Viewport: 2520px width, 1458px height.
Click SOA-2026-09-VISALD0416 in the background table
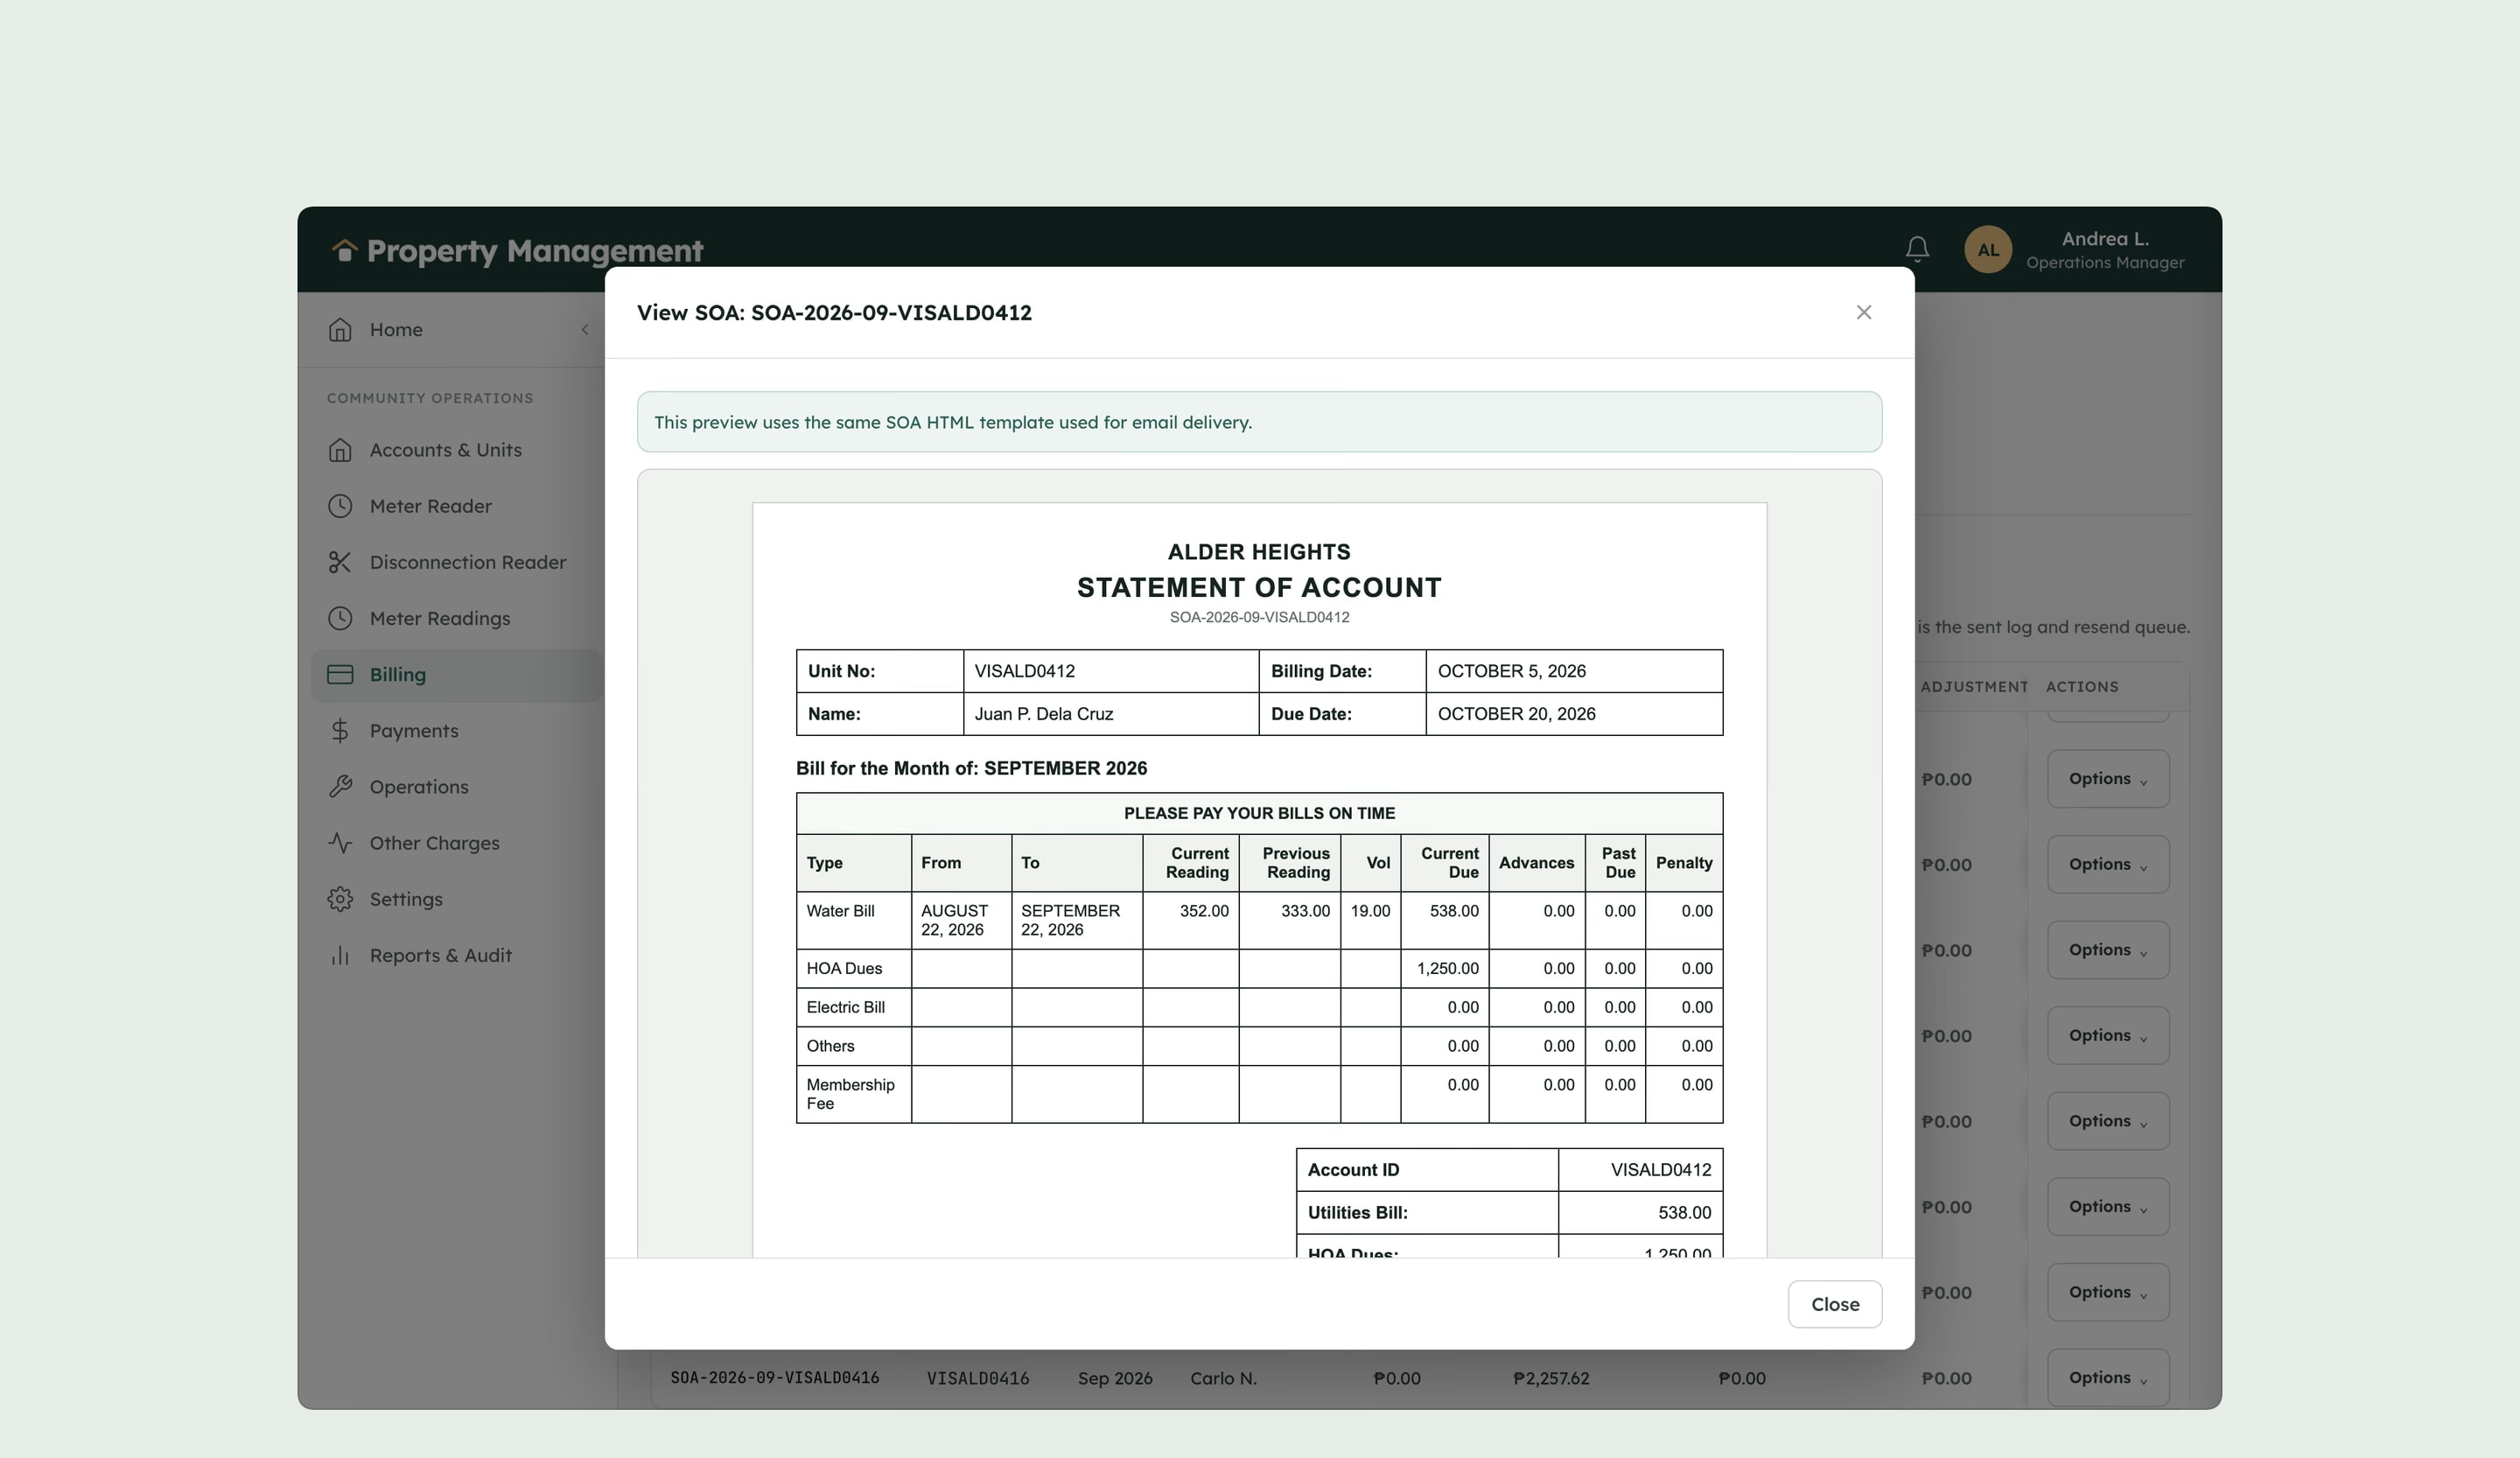click(x=774, y=1378)
